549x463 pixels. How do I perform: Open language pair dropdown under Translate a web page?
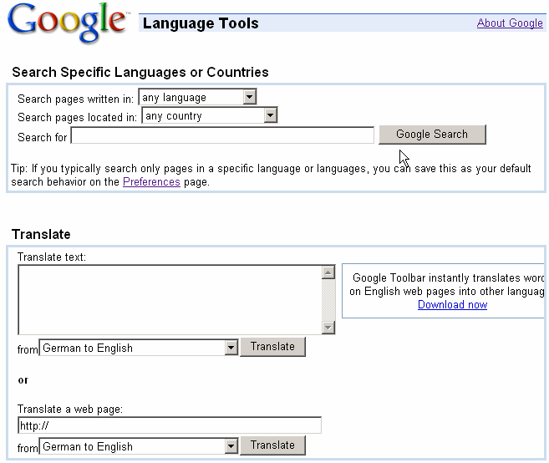pos(139,446)
